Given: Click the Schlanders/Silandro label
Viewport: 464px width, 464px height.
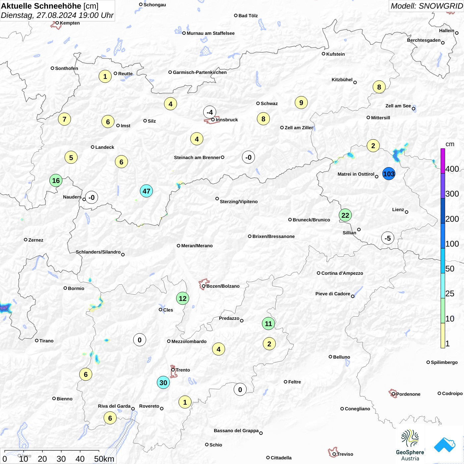Looking at the screenshot, I should (x=98, y=252).
